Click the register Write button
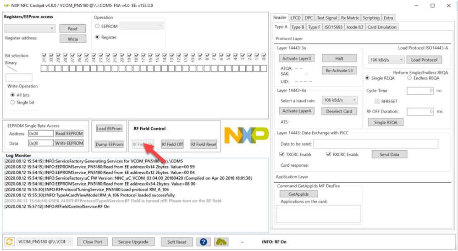458x251 pixels. tap(73, 39)
